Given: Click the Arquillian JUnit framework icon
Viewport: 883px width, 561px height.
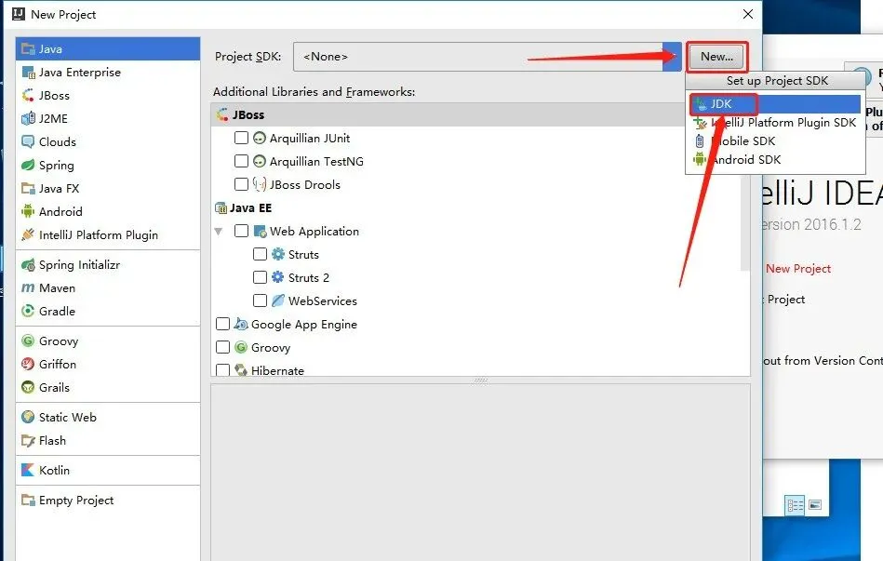Looking at the screenshot, I should tap(259, 138).
